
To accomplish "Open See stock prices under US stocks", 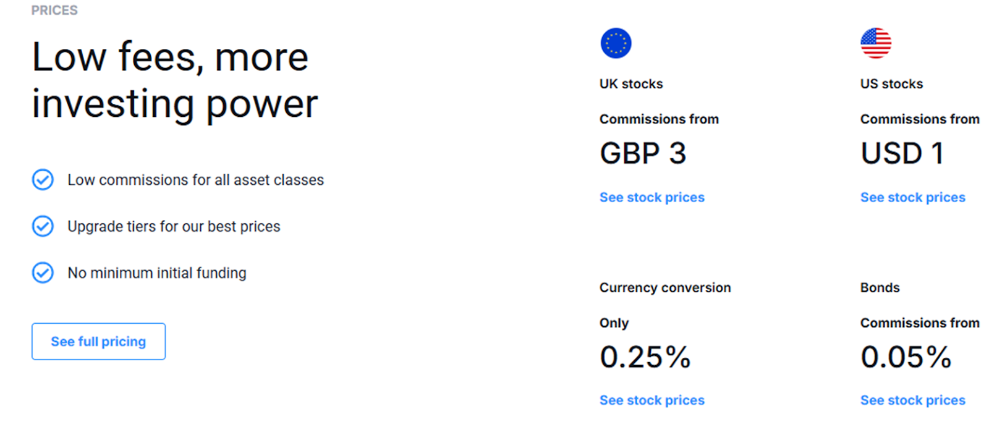I will [913, 197].
